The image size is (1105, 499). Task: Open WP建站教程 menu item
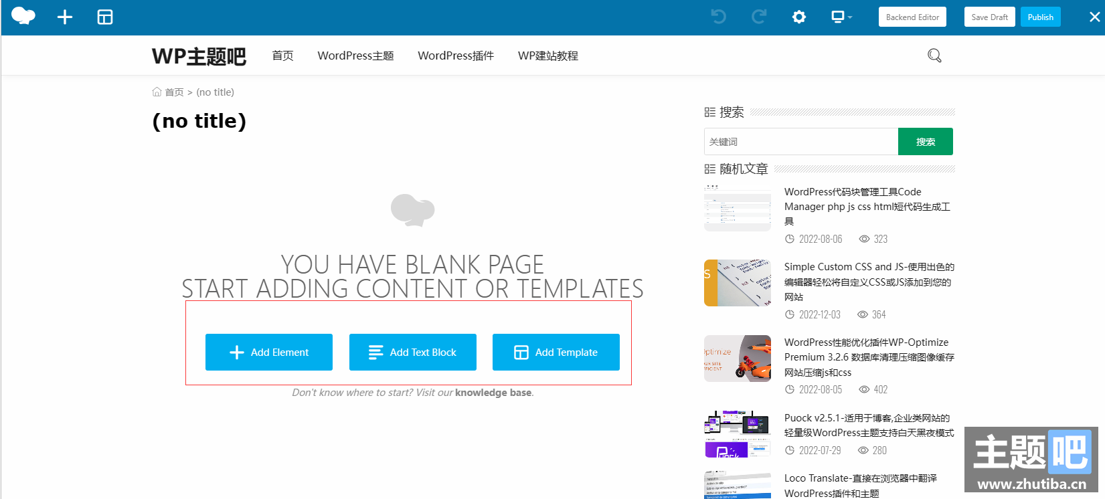tap(548, 56)
